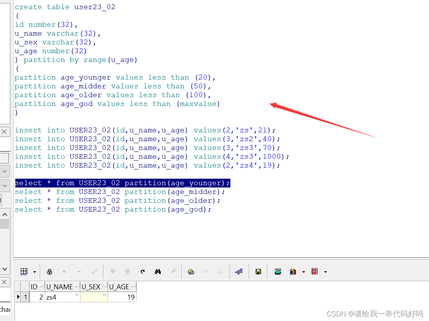This screenshot has height=321, width=429.
Task: Click the U_NAME column header
Action: [x=62, y=287]
